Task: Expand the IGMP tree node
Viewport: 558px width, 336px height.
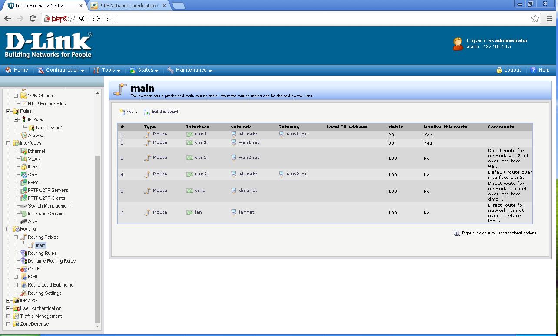Action: (x=16, y=277)
